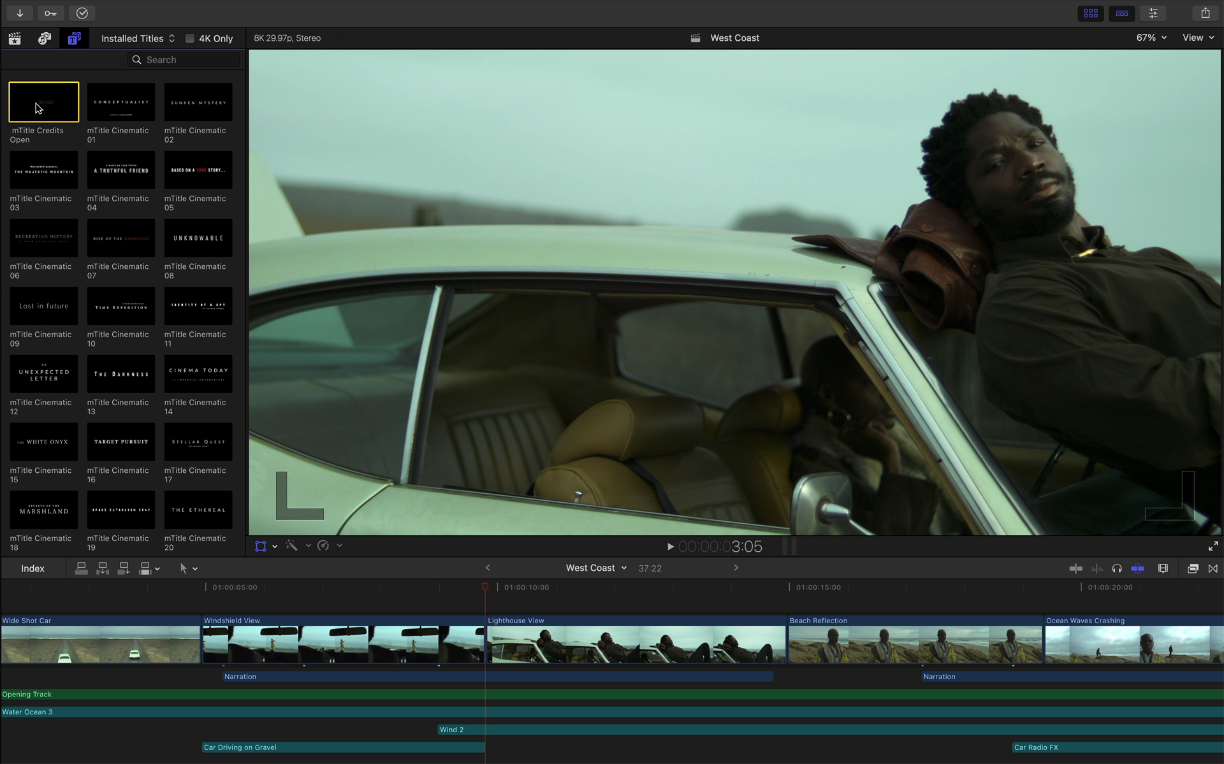Open Installed Titles dropdown
This screenshot has height=764, width=1224.
pyautogui.click(x=138, y=38)
